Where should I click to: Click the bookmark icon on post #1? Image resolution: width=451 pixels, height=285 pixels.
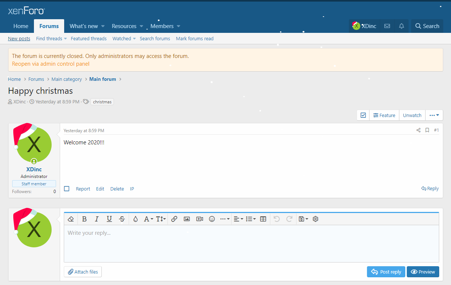click(427, 130)
